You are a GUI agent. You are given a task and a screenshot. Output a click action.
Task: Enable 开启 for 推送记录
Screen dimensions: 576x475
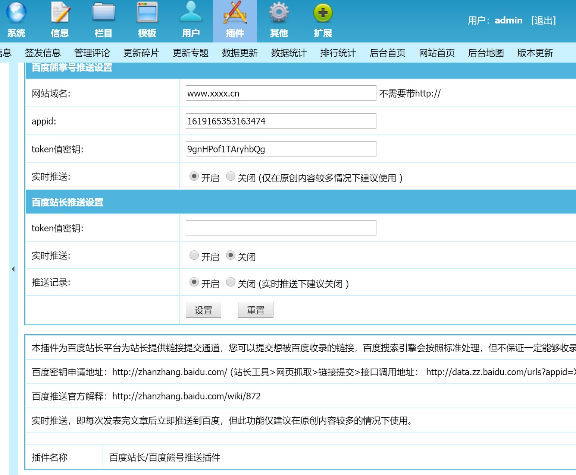pos(194,282)
